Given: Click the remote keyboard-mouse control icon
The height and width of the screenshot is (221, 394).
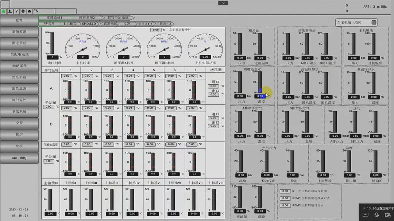Looking at the screenshot, I should [388, 215].
